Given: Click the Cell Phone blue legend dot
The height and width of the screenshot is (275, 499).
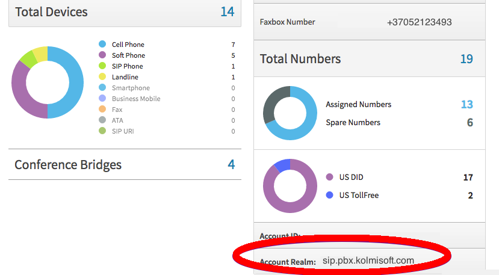Looking at the screenshot, I should click(102, 45).
